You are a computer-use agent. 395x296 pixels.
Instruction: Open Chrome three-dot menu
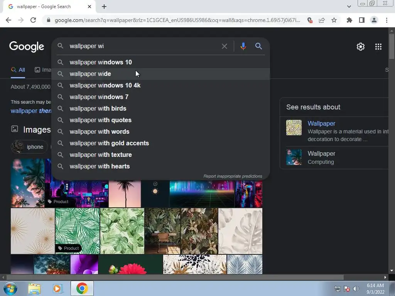(x=387, y=20)
